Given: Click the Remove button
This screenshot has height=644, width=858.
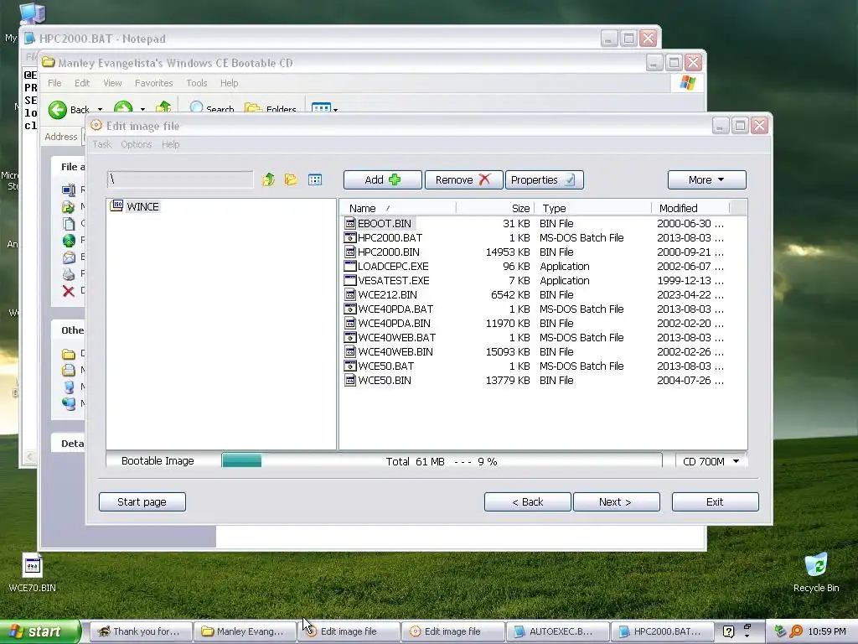Looking at the screenshot, I should (463, 179).
